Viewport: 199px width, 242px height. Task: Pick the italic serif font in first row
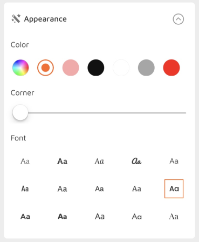point(99,161)
